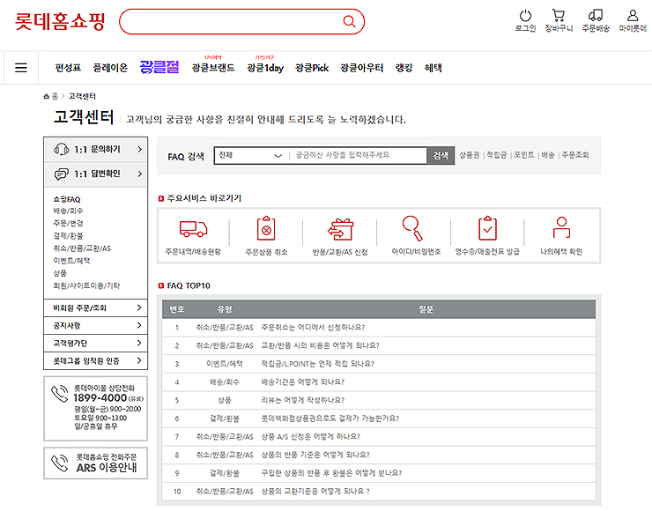The image size is (652, 511).
Task: Select 상품 in sidebar
Action: click(x=60, y=273)
